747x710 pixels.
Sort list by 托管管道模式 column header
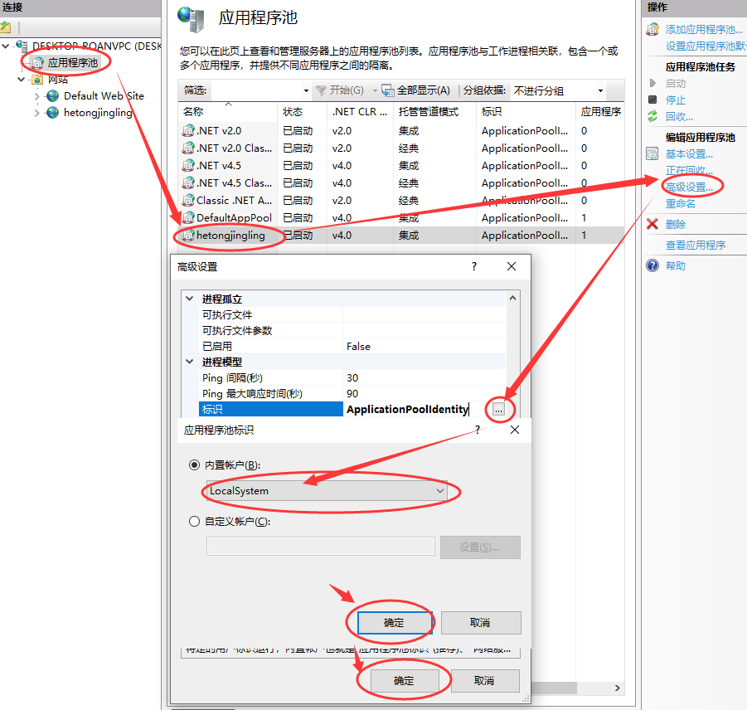[434, 111]
